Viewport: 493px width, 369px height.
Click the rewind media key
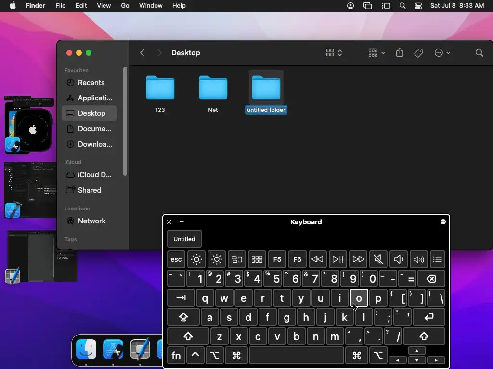pyautogui.click(x=318, y=259)
